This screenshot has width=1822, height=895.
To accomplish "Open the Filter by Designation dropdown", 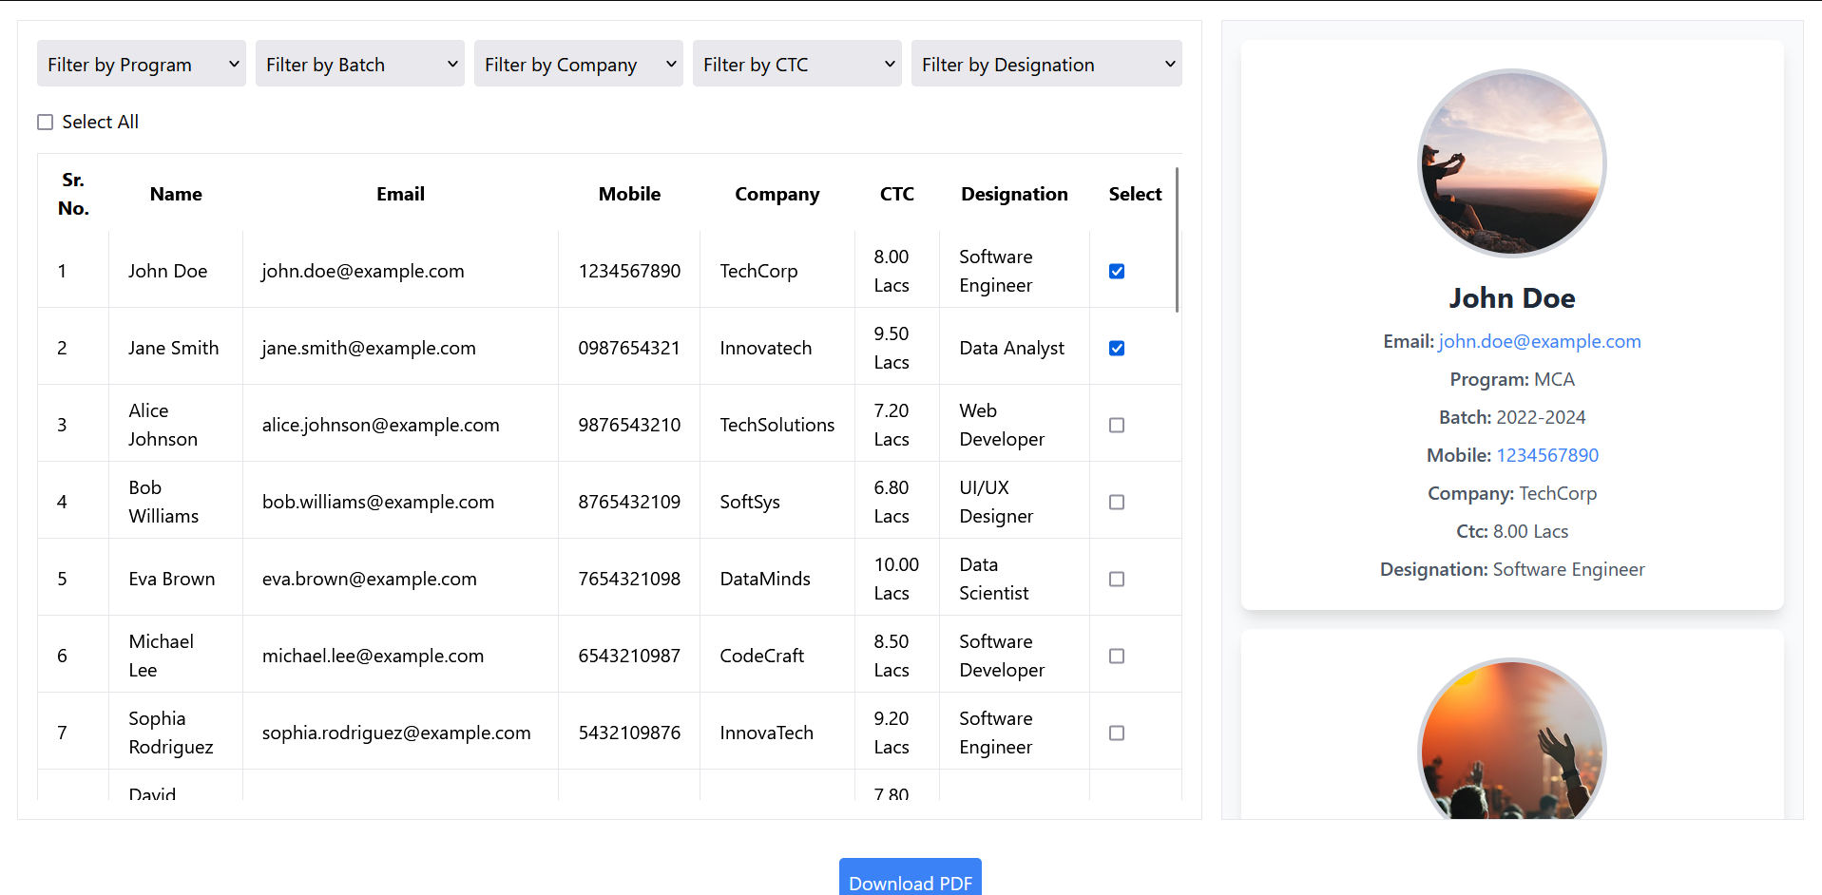I will (1046, 64).
